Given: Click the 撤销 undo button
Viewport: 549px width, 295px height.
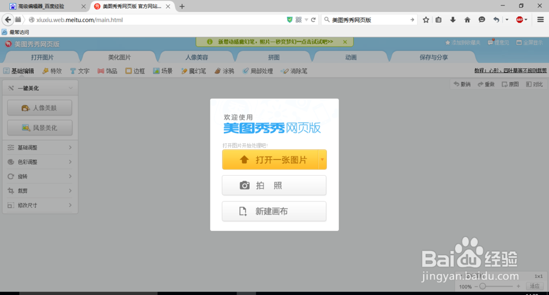Looking at the screenshot, I should (462, 84).
